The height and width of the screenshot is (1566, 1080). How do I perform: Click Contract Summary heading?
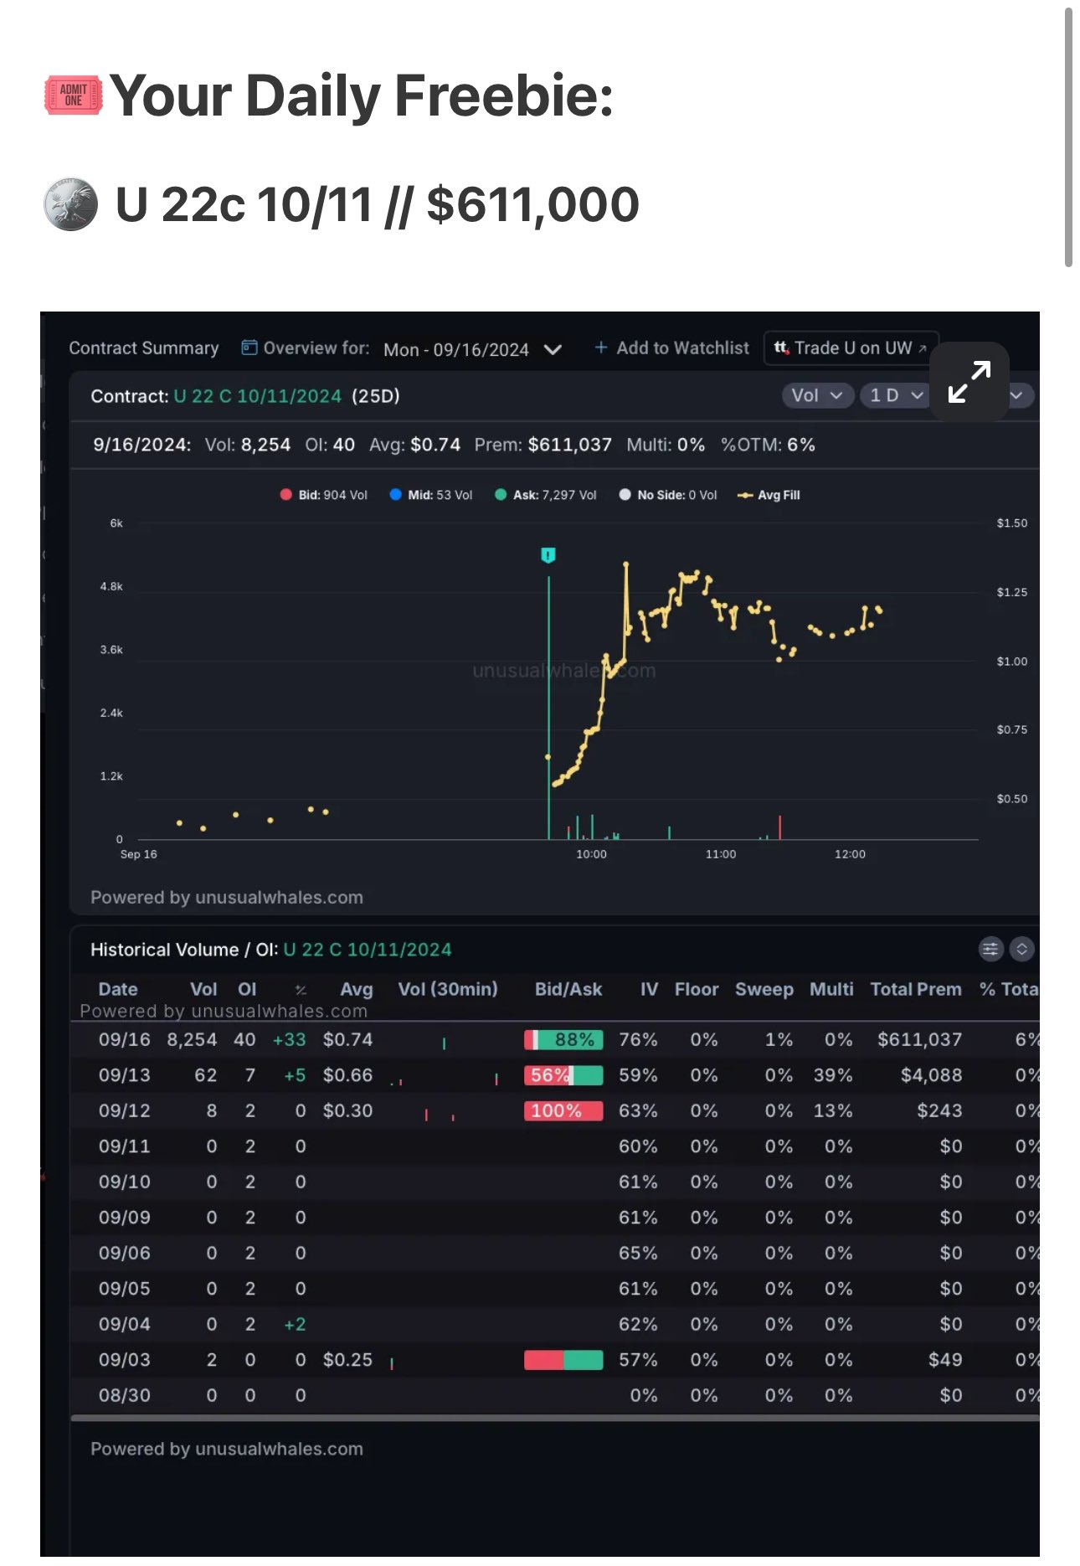pos(143,348)
